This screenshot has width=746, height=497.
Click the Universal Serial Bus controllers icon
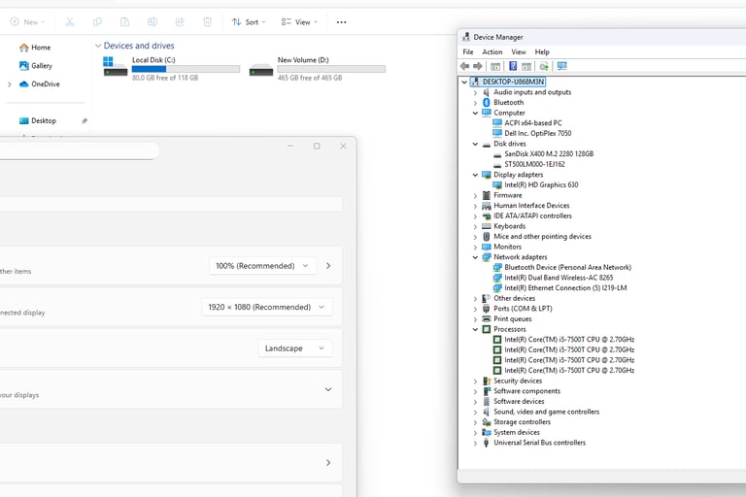click(487, 443)
